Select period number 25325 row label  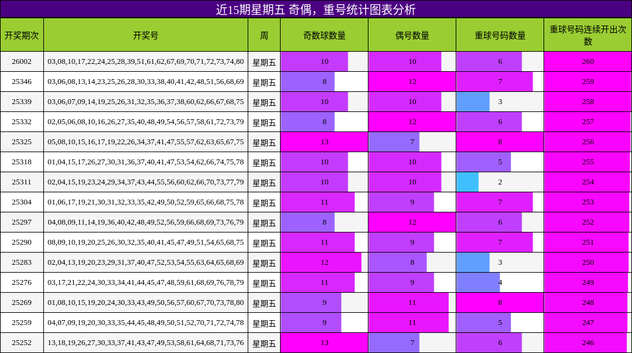[24, 142]
